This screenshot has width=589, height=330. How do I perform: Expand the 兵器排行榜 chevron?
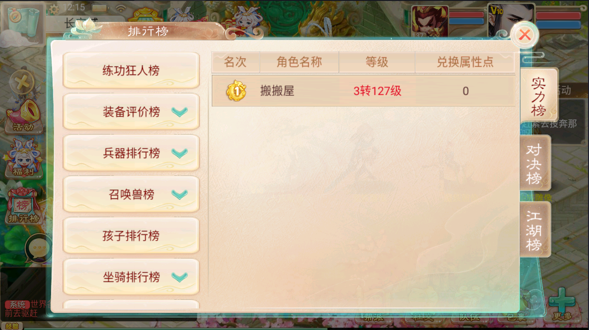(180, 153)
